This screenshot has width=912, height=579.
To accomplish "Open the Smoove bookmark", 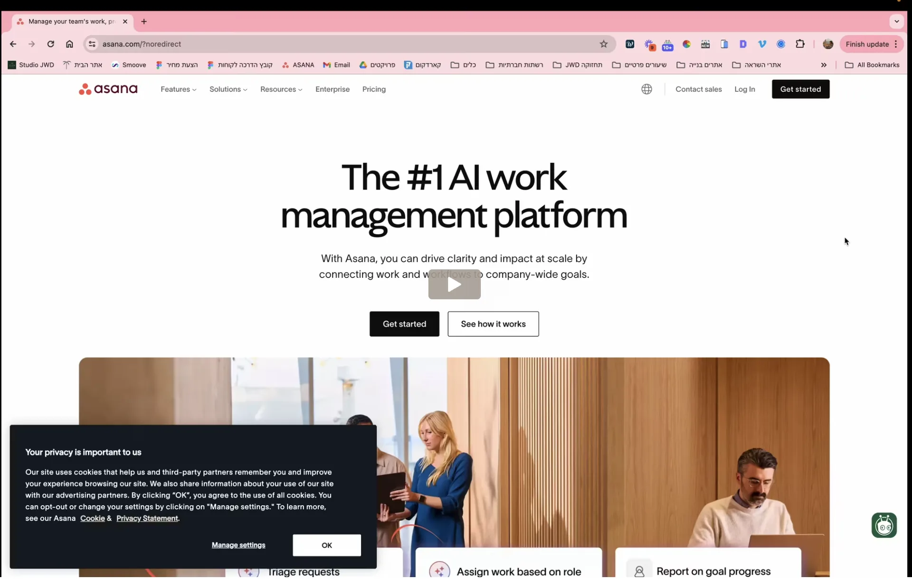I will (x=129, y=65).
